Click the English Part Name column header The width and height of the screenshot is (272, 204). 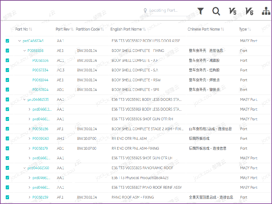pos(126,29)
